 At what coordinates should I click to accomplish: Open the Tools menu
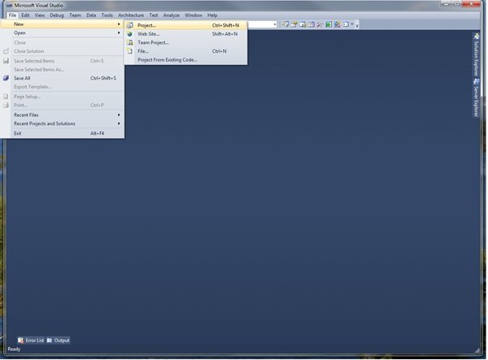click(107, 15)
